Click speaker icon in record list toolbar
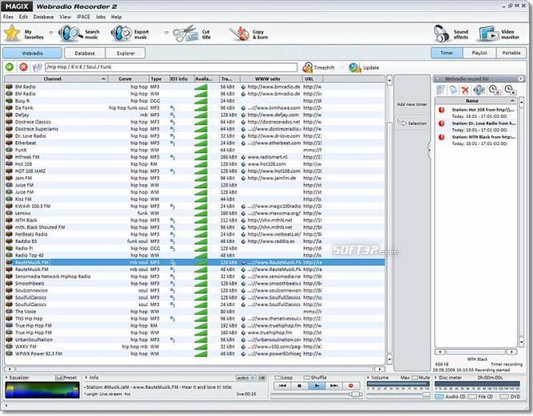 [479, 90]
